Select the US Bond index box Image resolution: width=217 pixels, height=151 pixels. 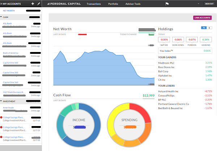point(206,40)
